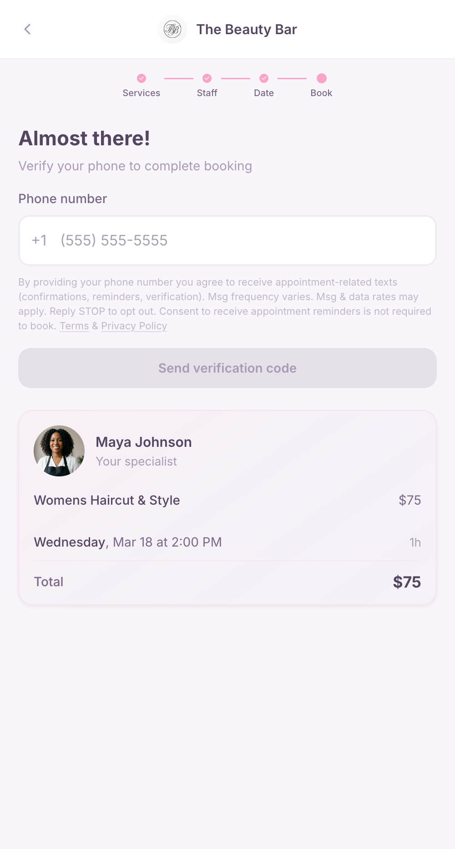Click the phone number input field

tap(227, 240)
